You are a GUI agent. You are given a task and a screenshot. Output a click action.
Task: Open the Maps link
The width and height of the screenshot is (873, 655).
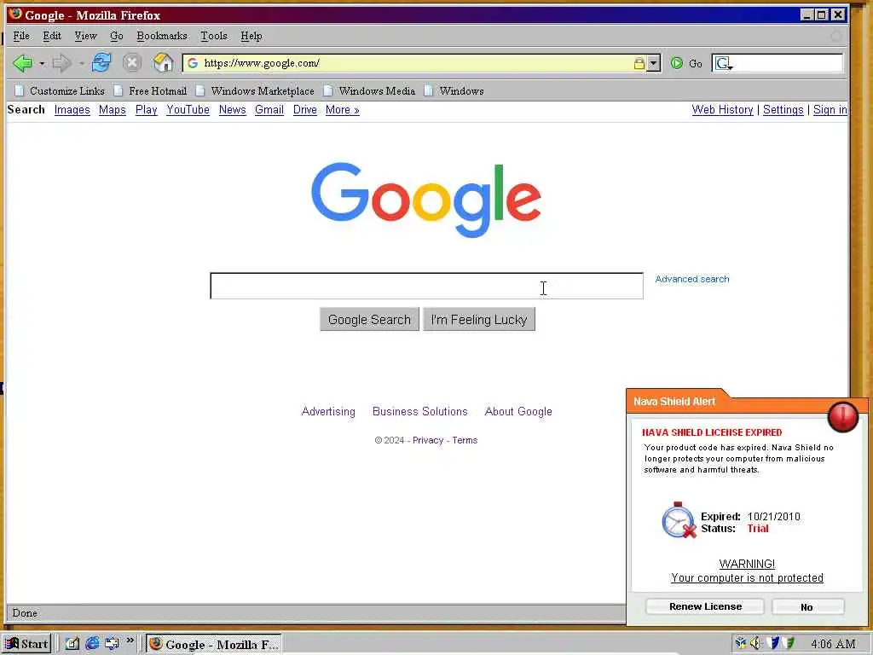coord(113,110)
